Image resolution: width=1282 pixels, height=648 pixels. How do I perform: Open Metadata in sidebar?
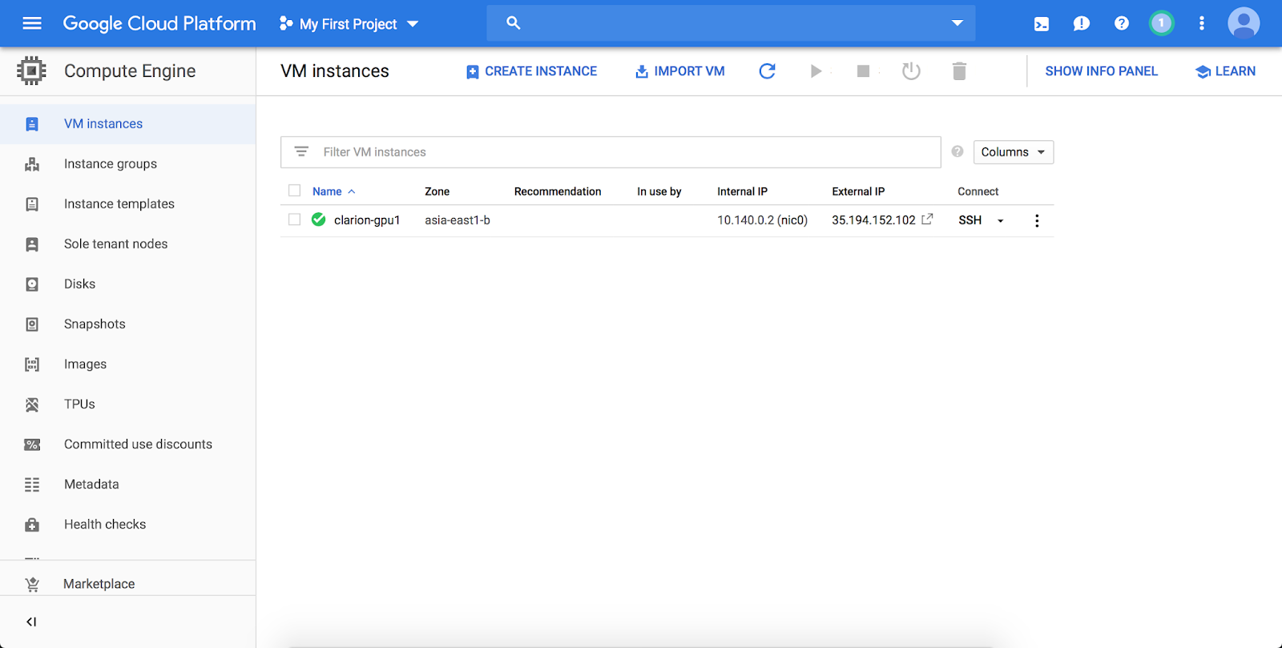coord(128,485)
